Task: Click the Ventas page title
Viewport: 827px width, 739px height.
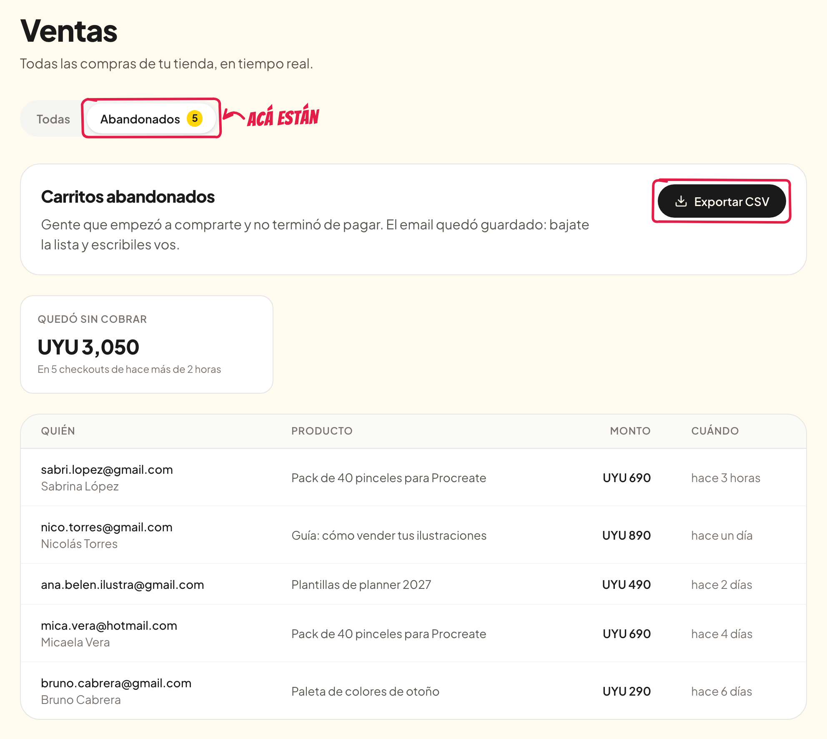Action: (x=69, y=31)
